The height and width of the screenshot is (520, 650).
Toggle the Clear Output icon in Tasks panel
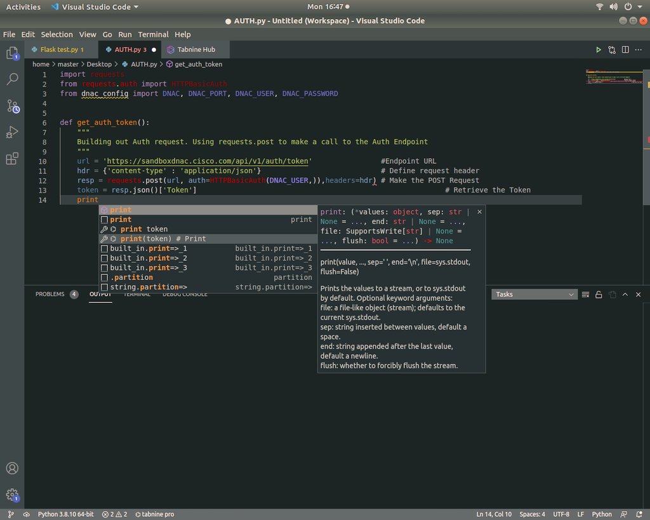[x=585, y=294]
